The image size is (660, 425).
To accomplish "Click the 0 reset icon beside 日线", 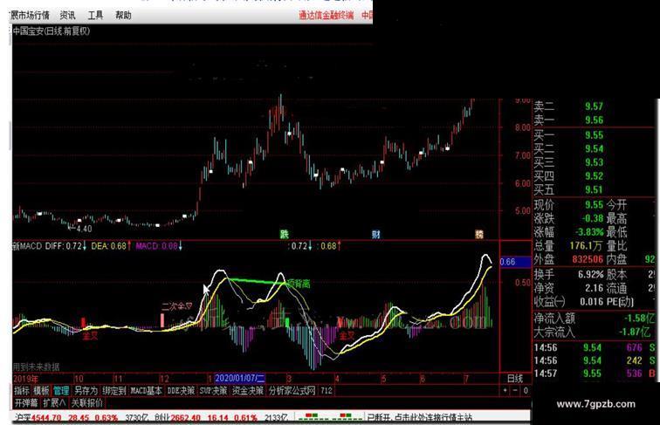I will [x=526, y=390].
